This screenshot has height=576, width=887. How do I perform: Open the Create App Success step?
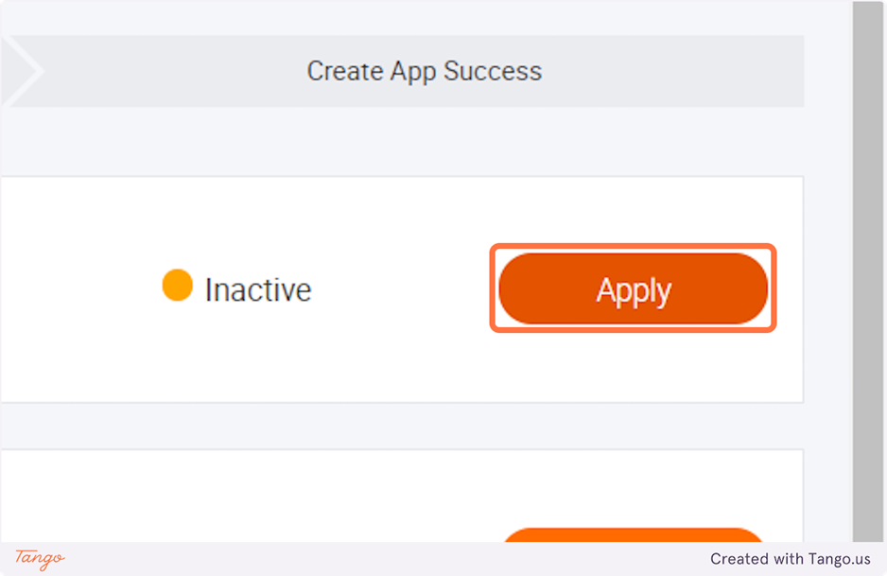tap(424, 71)
